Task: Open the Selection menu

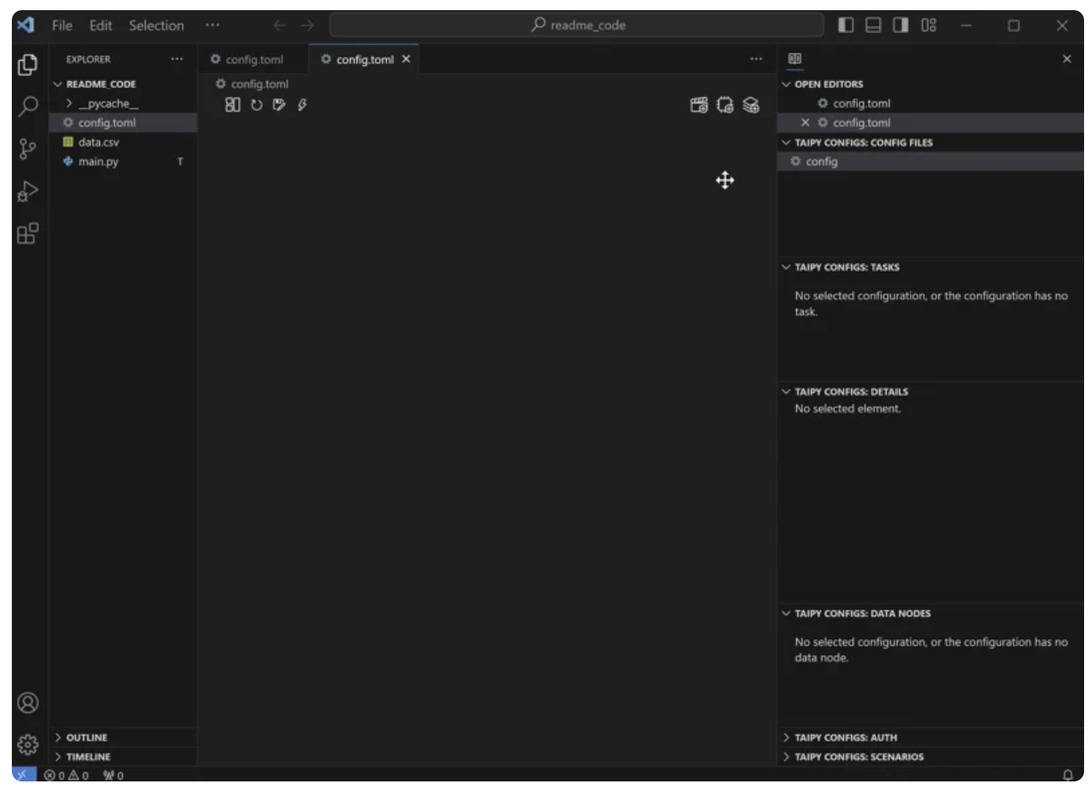Action: coord(156,25)
